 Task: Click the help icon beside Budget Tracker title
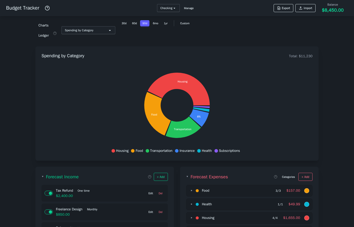pyautogui.click(x=47, y=8)
